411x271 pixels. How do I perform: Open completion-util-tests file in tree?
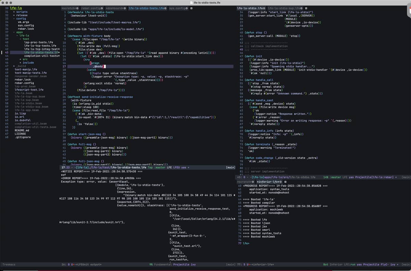click(41, 56)
